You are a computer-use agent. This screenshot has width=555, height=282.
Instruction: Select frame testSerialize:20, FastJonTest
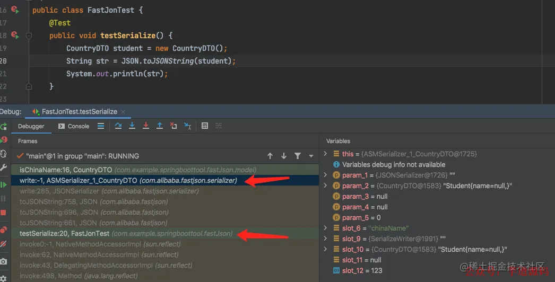pyautogui.click(x=165, y=234)
